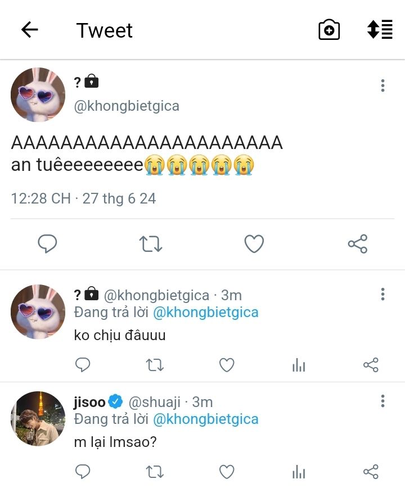Screen dimensions: 405x488
Task: Retweet the main AAAA tweet
Action: [150, 244]
